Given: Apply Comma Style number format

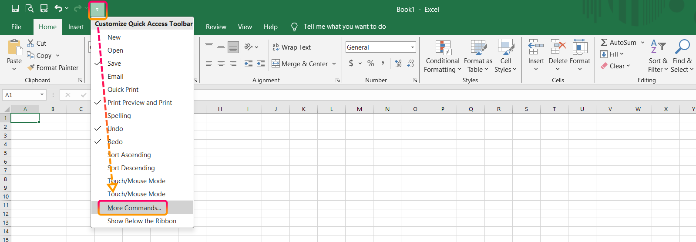Looking at the screenshot, I should coord(383,63).
